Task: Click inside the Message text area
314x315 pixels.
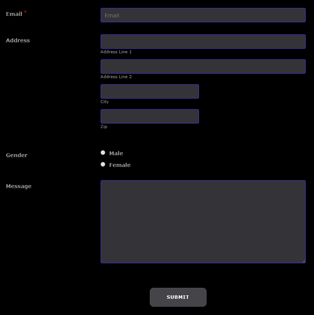Action: click(x=203, y=221)
